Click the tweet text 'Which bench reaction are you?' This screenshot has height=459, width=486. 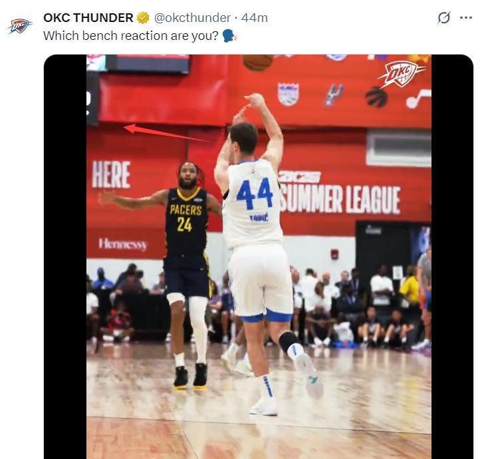[130, 35]
